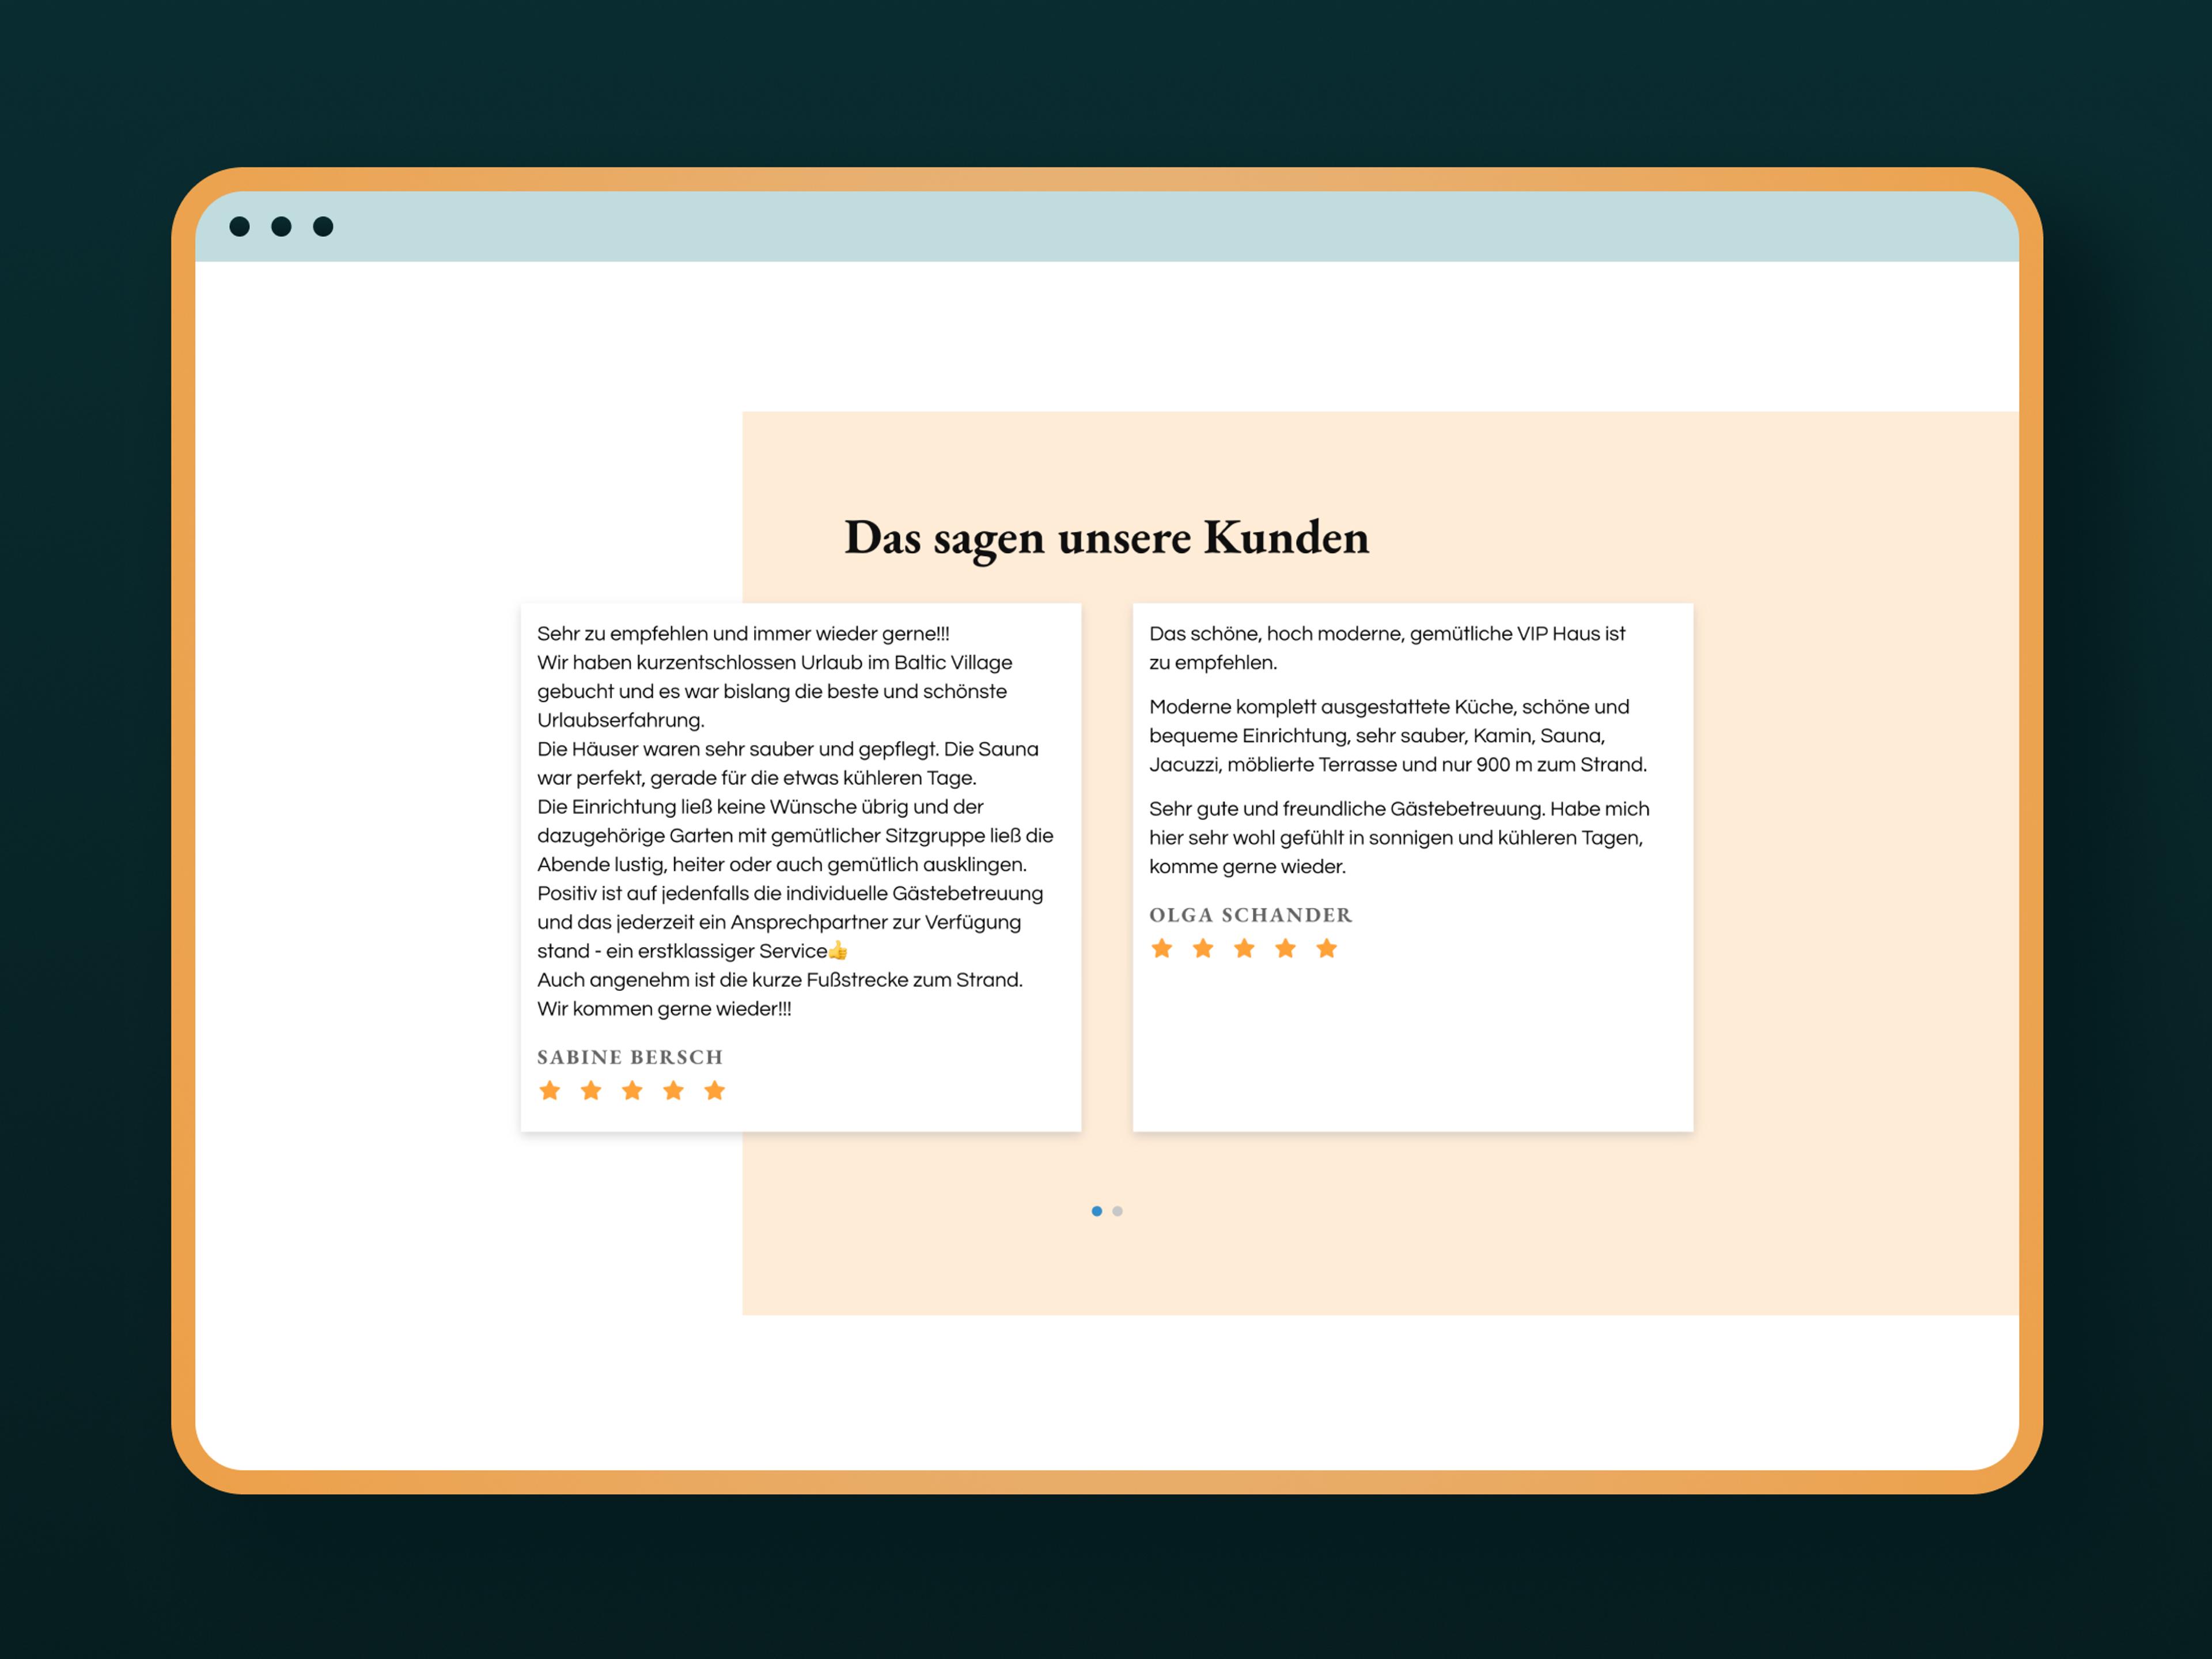Click Sabine's review text starting 'Sehr zu empfehlen'
The image size is (2212, 1659).
pos(742,634)
